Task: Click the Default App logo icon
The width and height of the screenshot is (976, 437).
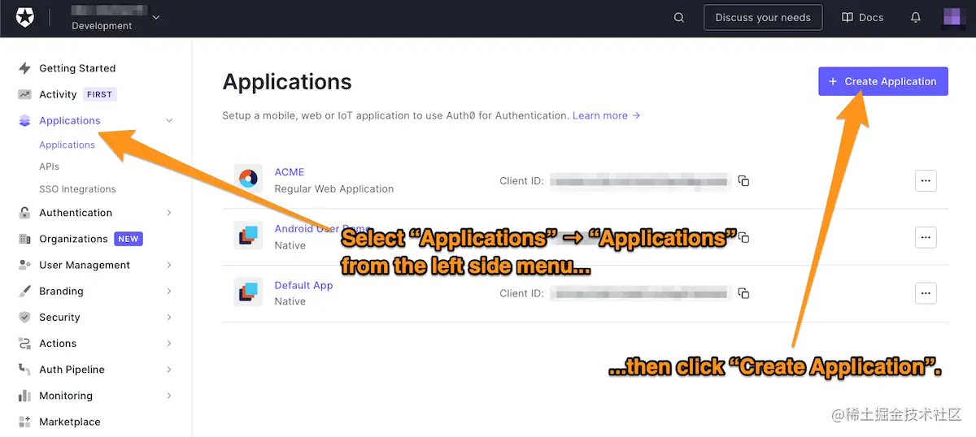Action: [x=248, y=292]
